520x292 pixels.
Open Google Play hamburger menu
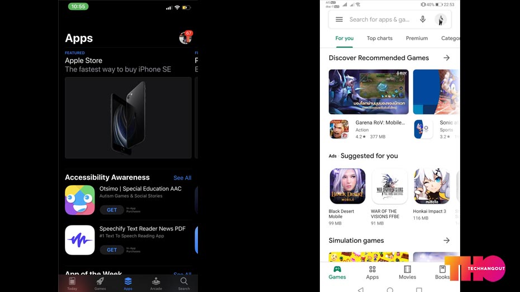point(339,20)
